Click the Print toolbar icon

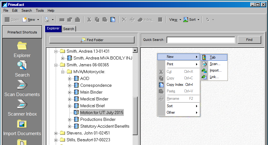47,20
